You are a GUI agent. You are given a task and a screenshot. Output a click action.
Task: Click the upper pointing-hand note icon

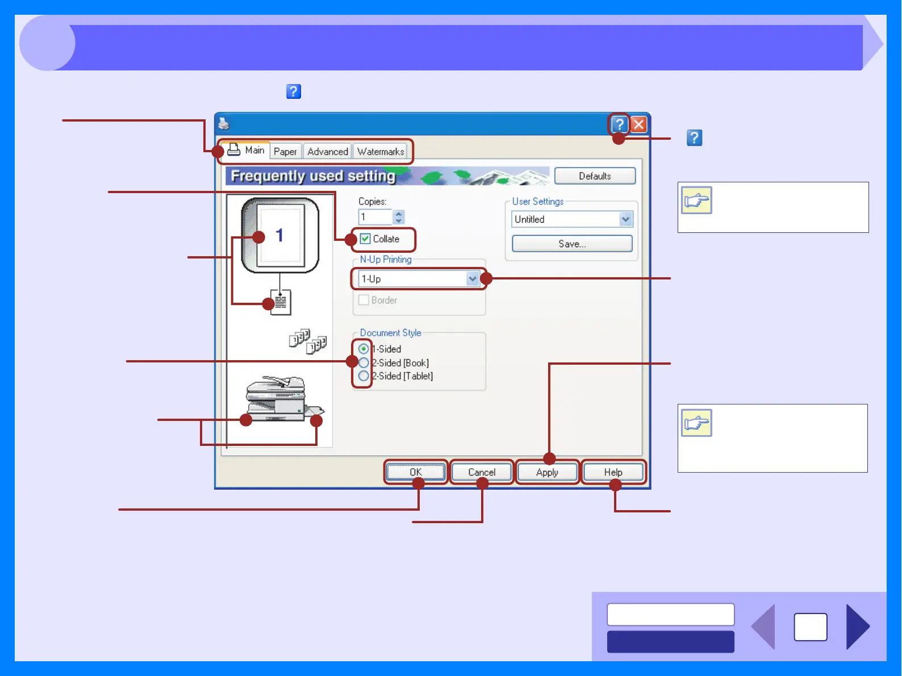pos(696,200)
